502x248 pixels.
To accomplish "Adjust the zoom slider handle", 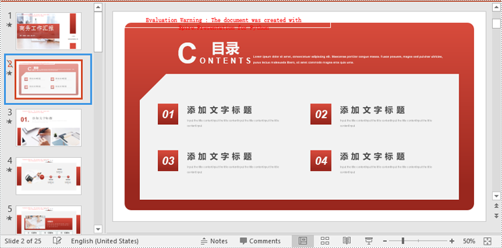I will (x=403, y=241).
